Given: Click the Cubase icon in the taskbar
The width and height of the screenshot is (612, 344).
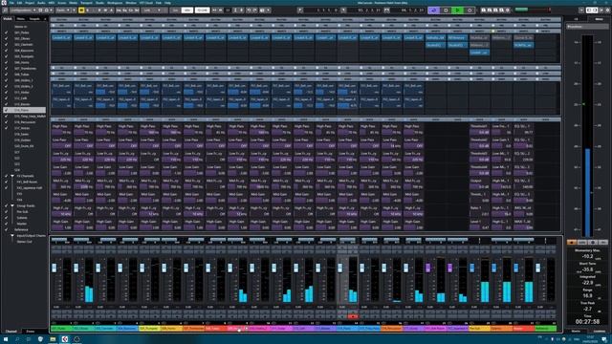Looking at the screenshot, I should point(64,339).
